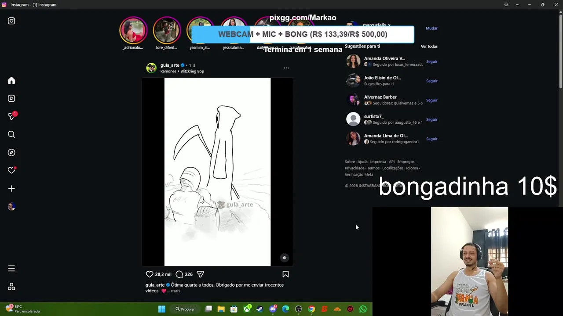This screenshot has width=563, height=316.
Task: Open Alvernaz Barber profile name
Action: [380, 97]
